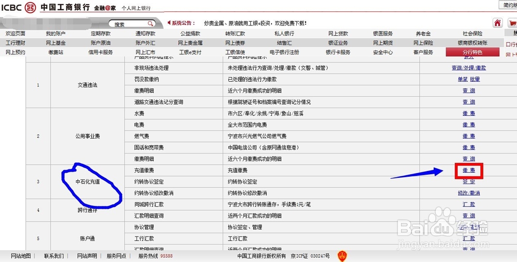Click 汇款 link for 同城跨行汇款
The image size is (517, 262).
tap(468, 204)
